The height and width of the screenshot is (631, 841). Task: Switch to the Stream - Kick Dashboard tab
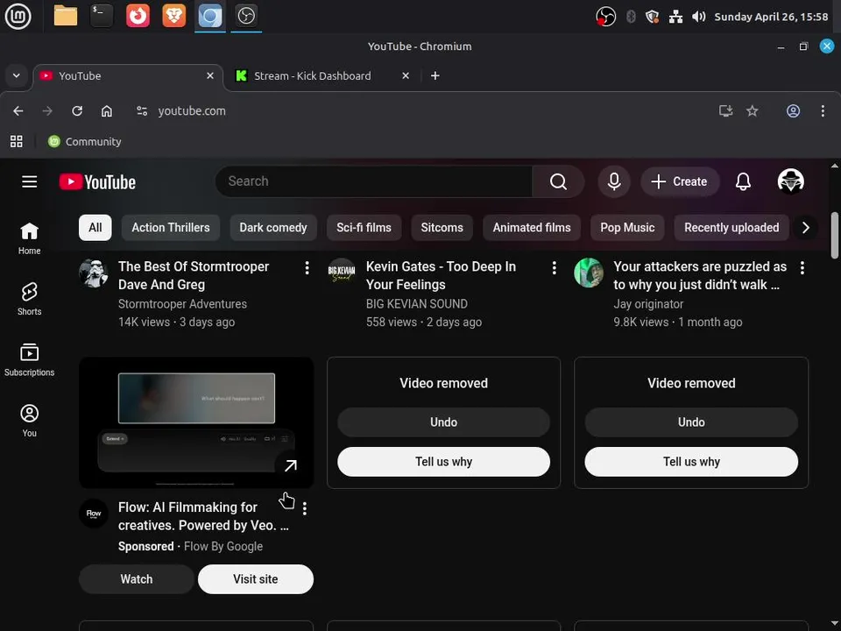[x=322, y=75]
